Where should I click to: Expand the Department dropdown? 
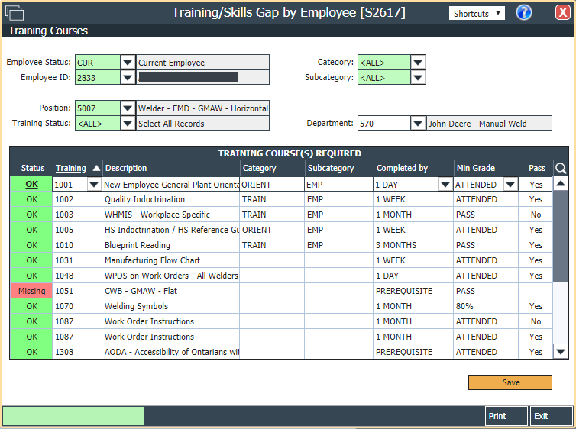(x=418, y=123)
